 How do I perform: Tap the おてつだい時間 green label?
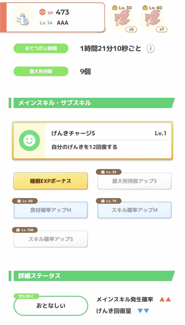coord(41,48)
